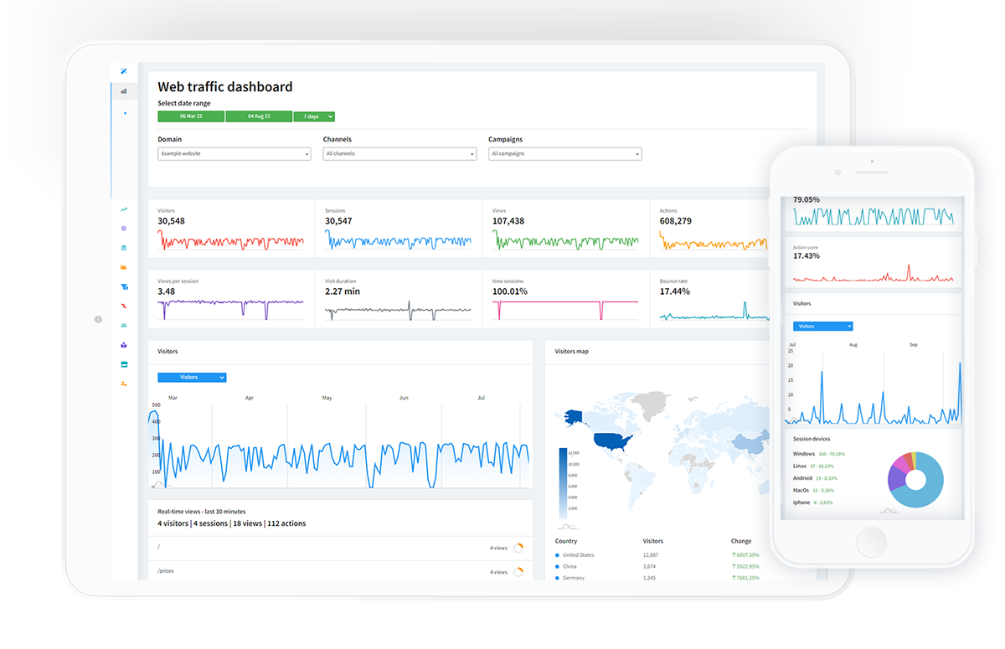1005x649 pixels.
Task: Click the 04 Aug 22 end date button
Action: coord(259,116)
